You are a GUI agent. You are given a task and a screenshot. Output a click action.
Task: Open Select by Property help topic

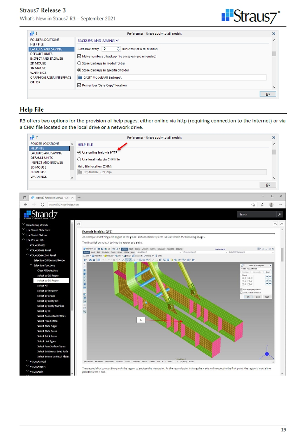tap(47, 291)
